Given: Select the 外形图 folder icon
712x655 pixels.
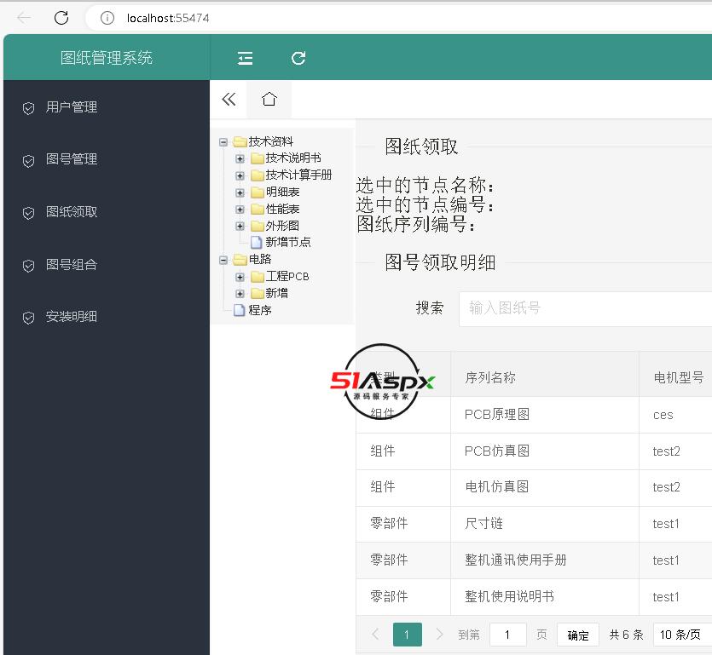Looking at the screenshot, I should (x=257, y=226).
